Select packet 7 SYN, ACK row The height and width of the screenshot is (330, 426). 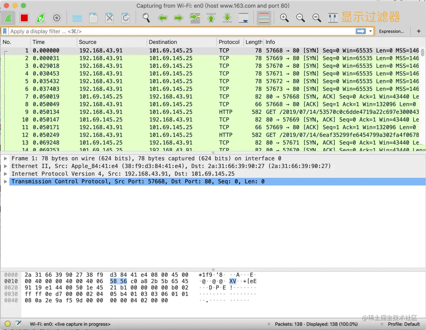[x=210, y=96]
